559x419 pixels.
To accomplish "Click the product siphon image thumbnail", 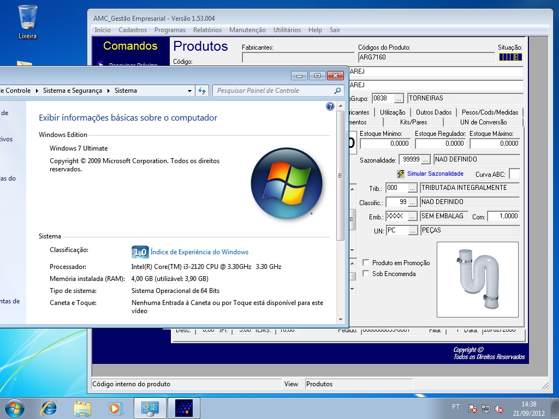I will pos(477,279).
